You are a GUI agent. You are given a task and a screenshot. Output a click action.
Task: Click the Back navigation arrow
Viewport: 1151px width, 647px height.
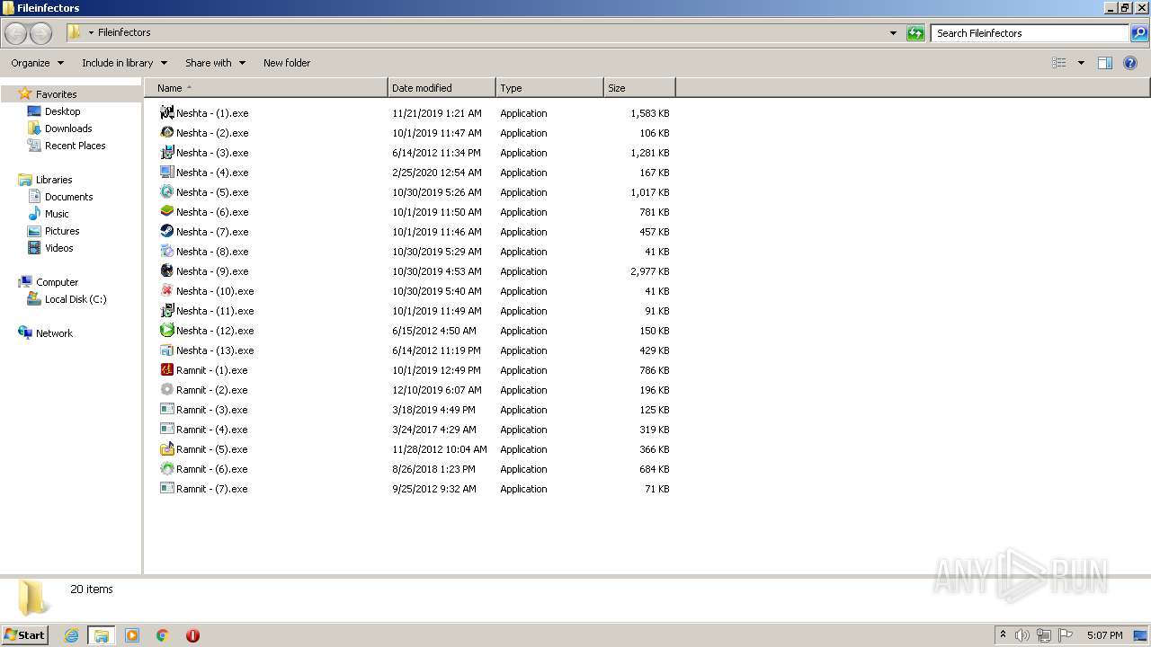pos(15,33)
